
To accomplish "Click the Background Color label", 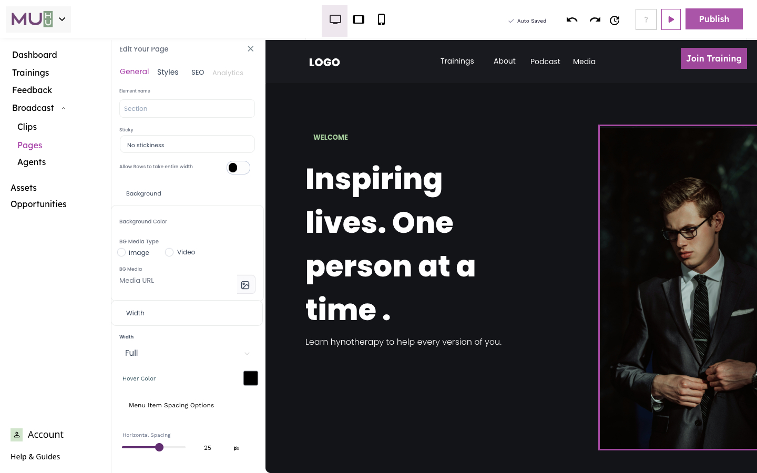I will (144, 222).
